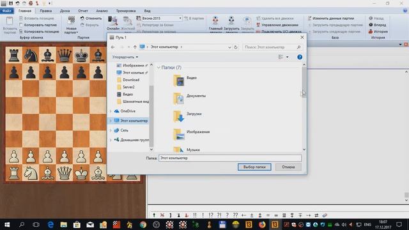Click the New game (Новая партия) board icon
Image resolution: width=409 pixels, height=230 pixels.
[71, 20]
